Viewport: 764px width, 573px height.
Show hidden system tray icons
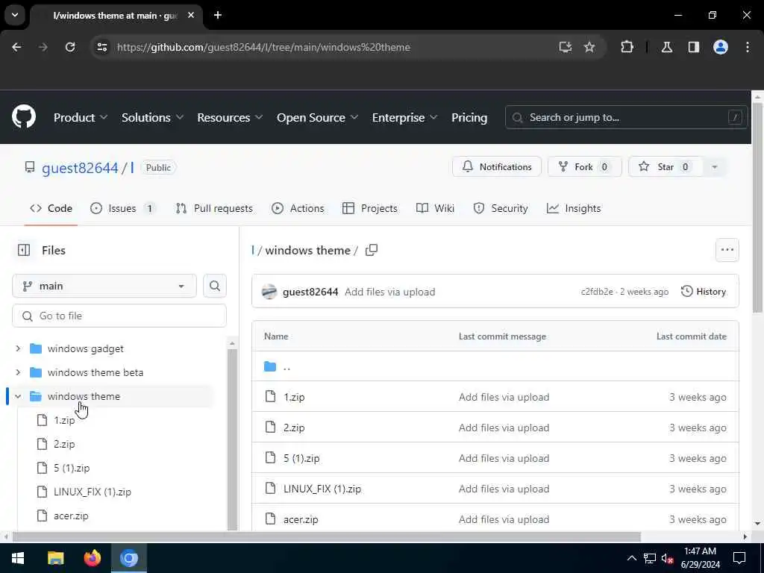point(631,558)
